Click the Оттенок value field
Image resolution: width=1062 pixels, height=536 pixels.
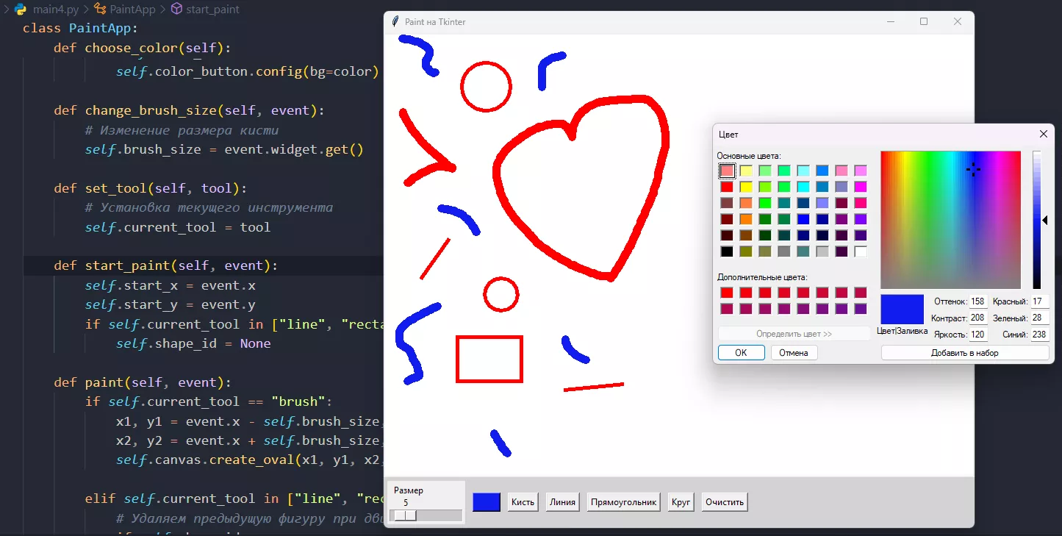[x=977, y=301]
